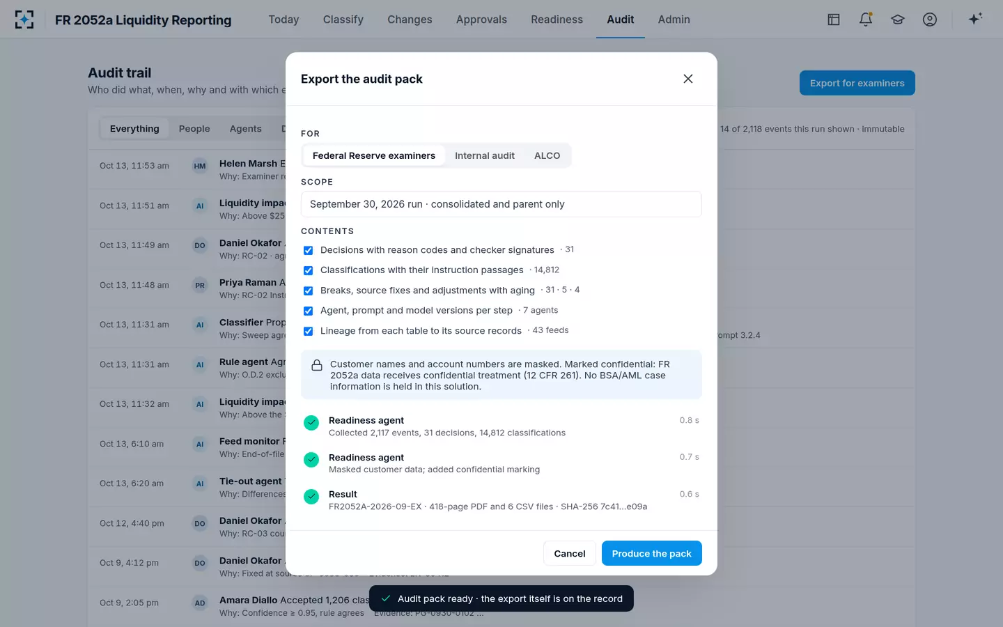Go to the Readiness tab

coord(557,20)
